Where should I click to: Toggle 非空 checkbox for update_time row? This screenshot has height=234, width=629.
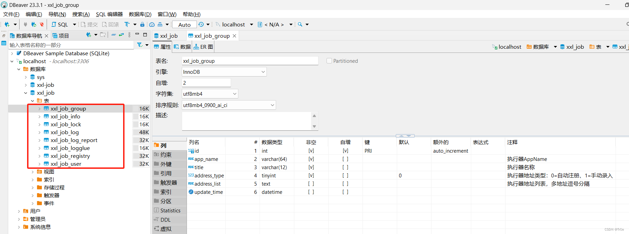311,192
